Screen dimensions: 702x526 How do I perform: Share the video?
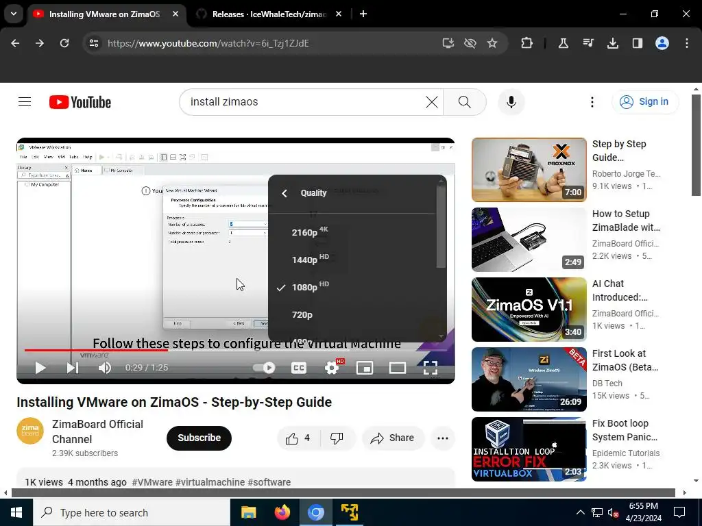[393, 438]
